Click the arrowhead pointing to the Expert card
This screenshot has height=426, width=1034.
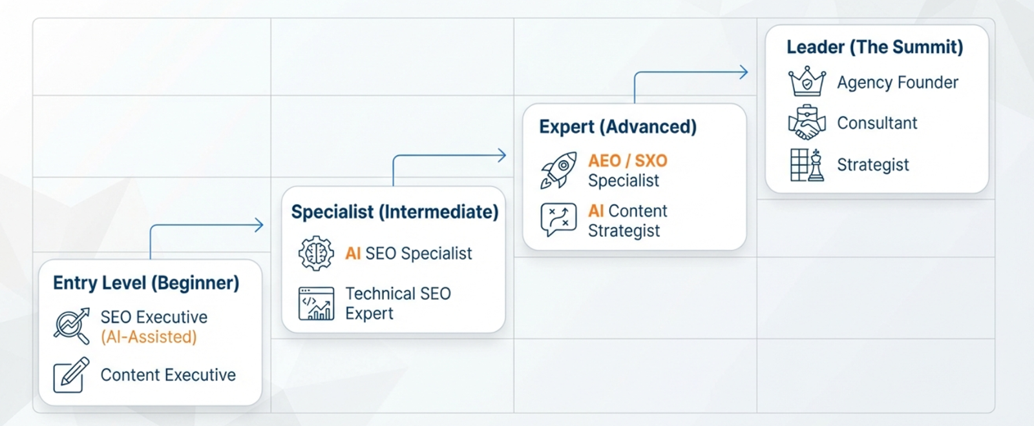501,155
